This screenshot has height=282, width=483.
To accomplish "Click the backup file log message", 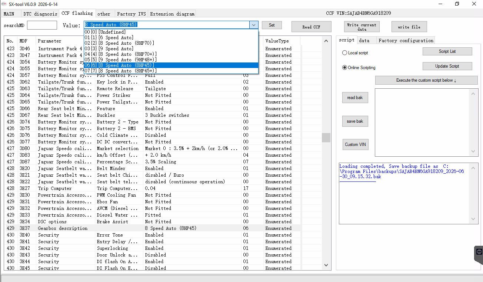I will (x=402, y=171).
